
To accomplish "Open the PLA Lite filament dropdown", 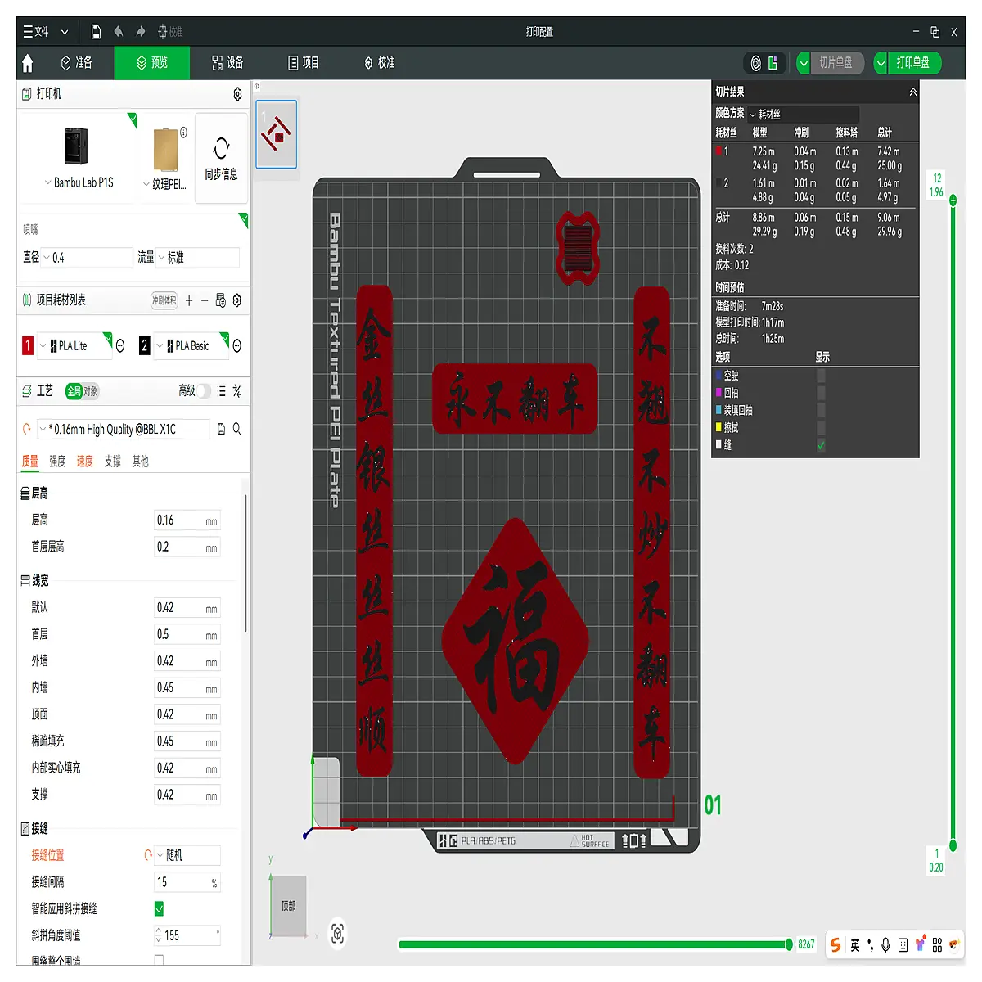I will (x=75, y=346).
